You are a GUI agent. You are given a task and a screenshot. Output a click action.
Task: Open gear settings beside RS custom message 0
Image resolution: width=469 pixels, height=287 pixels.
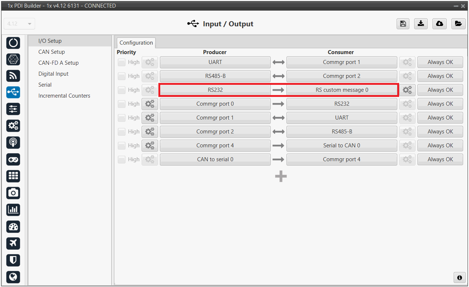407,90
